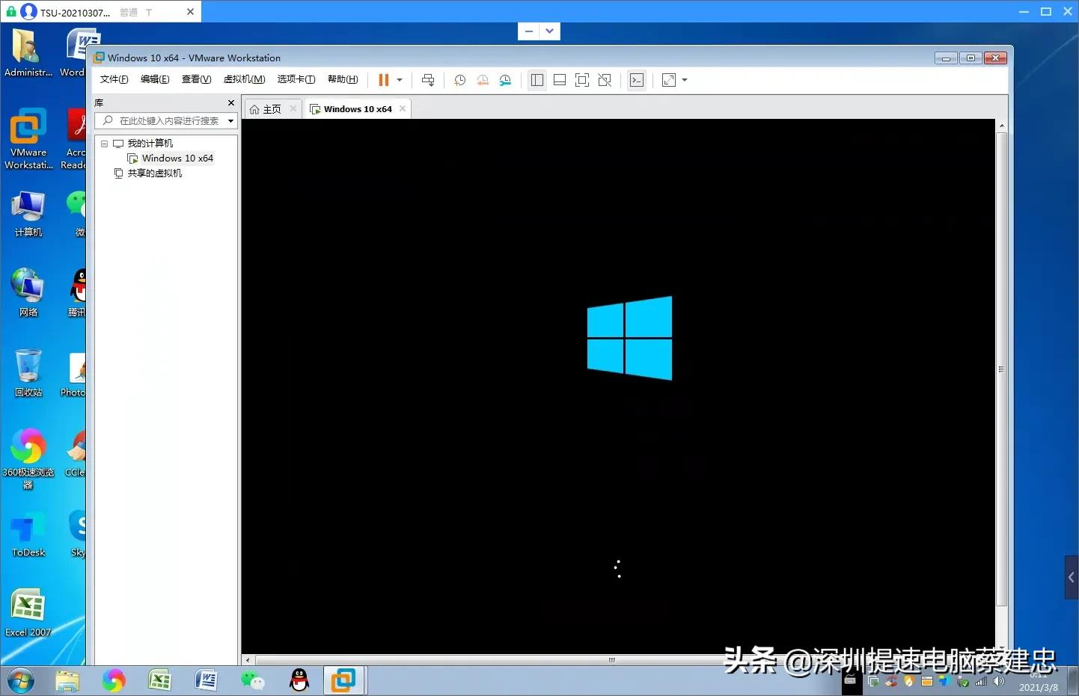The image size is (1079, 696).
Task: Revert the VM to its previous snapshot
Action: [x=483, y=80]
